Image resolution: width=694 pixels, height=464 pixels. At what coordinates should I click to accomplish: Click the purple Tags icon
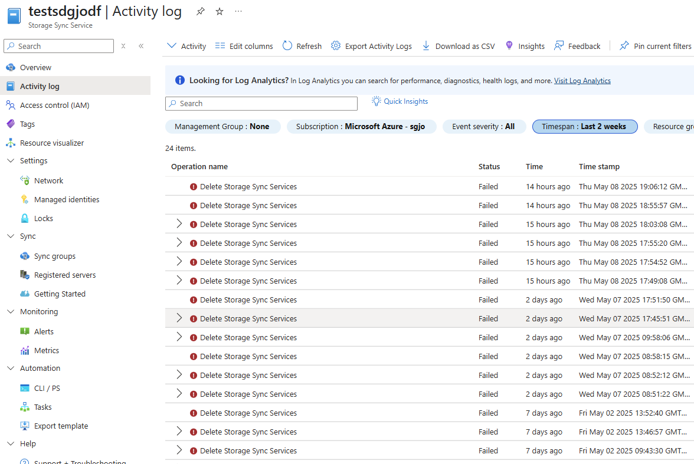click(x=11, y=124)
